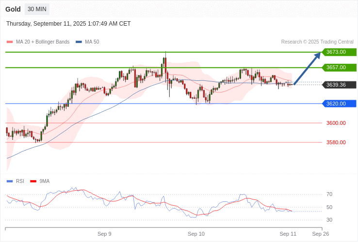The height and width of the screenshot is (242, 358).
Task: Select the Sep 9 date marker
Action: click(104, 234)
